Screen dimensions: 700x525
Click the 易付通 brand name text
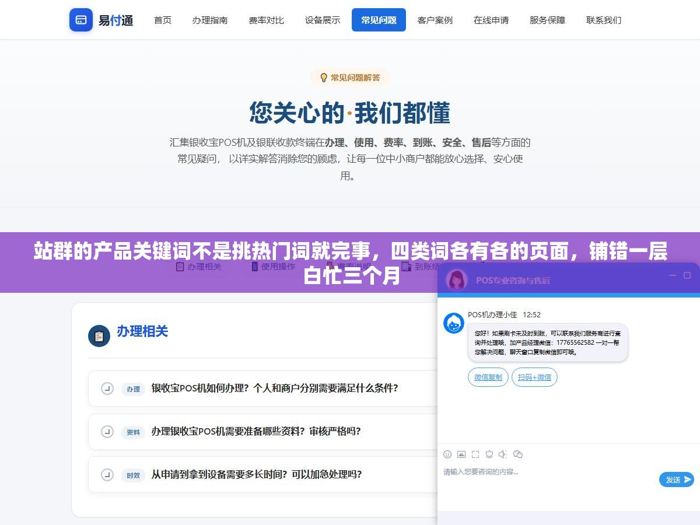click(x=116, y=20)
